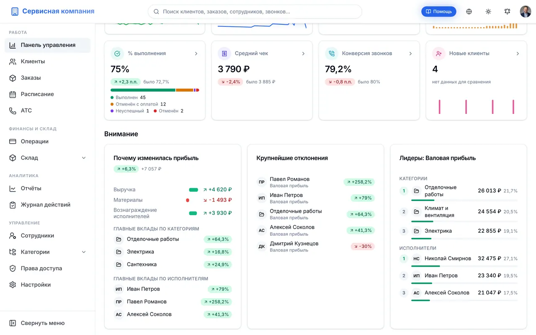Click the Средний чек receipt icon
536x335 pixels.
pos(224,54)
